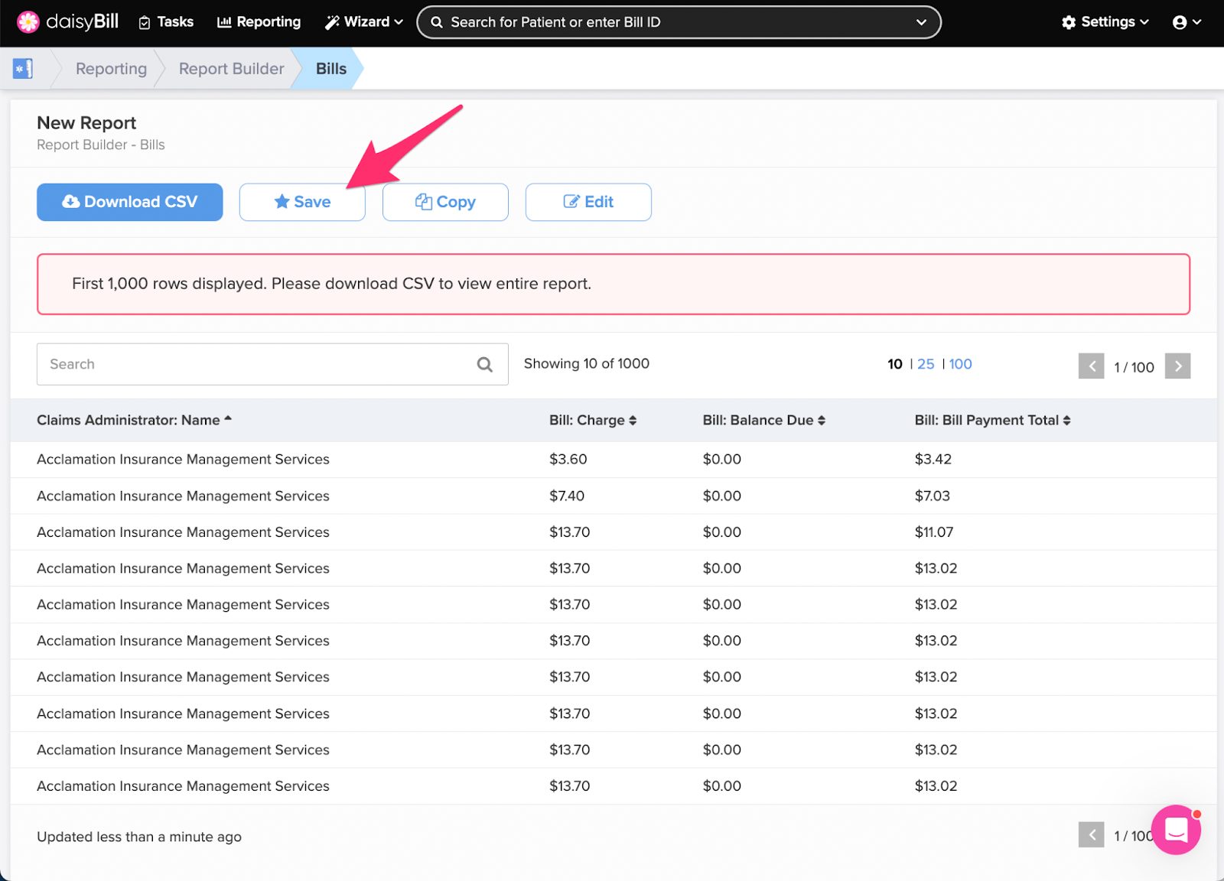The height and width of the screenshot is (881, 1224).
Task: Click the $3.42 payment total cell
Action: [933, 460]
